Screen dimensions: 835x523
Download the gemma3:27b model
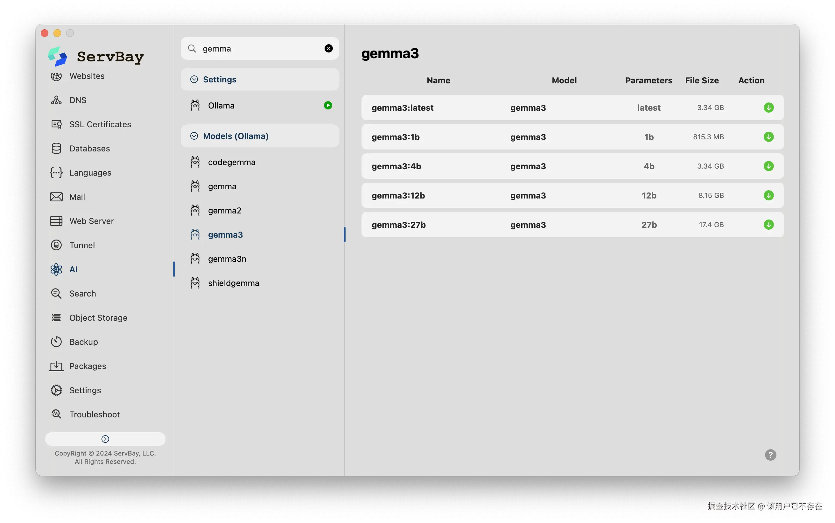(x=768, y=225)
